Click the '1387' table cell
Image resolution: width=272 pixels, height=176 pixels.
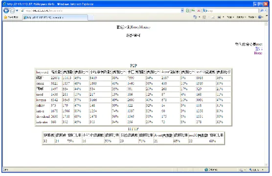pyautogui.click(x=136, y=111)
